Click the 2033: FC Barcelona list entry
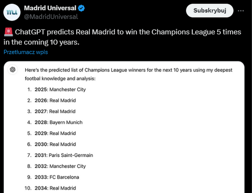 [x=57, y=177]
